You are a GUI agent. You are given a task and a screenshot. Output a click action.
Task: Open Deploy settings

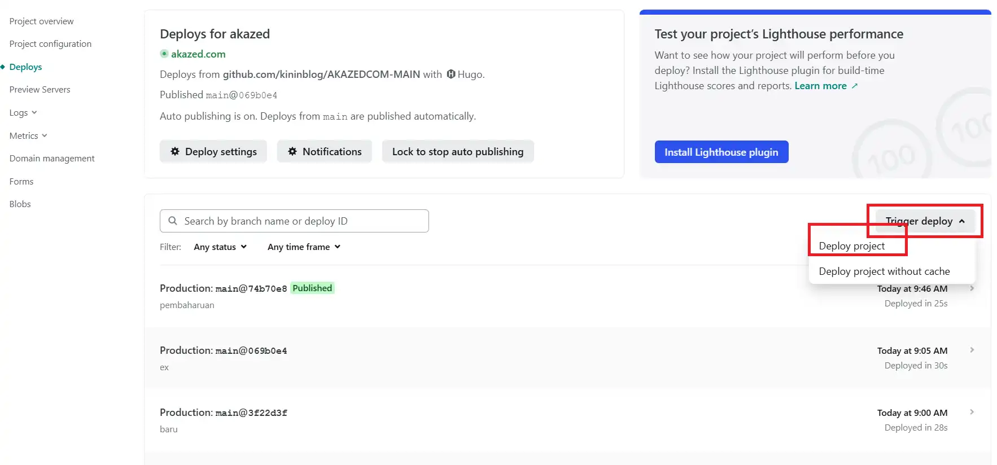point(213,151)
